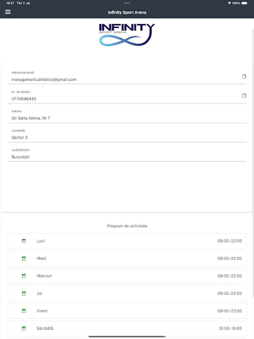Copy the phone number using the copy icon
The width and height of the screenshot is (254, 339).
click(243, 96)
